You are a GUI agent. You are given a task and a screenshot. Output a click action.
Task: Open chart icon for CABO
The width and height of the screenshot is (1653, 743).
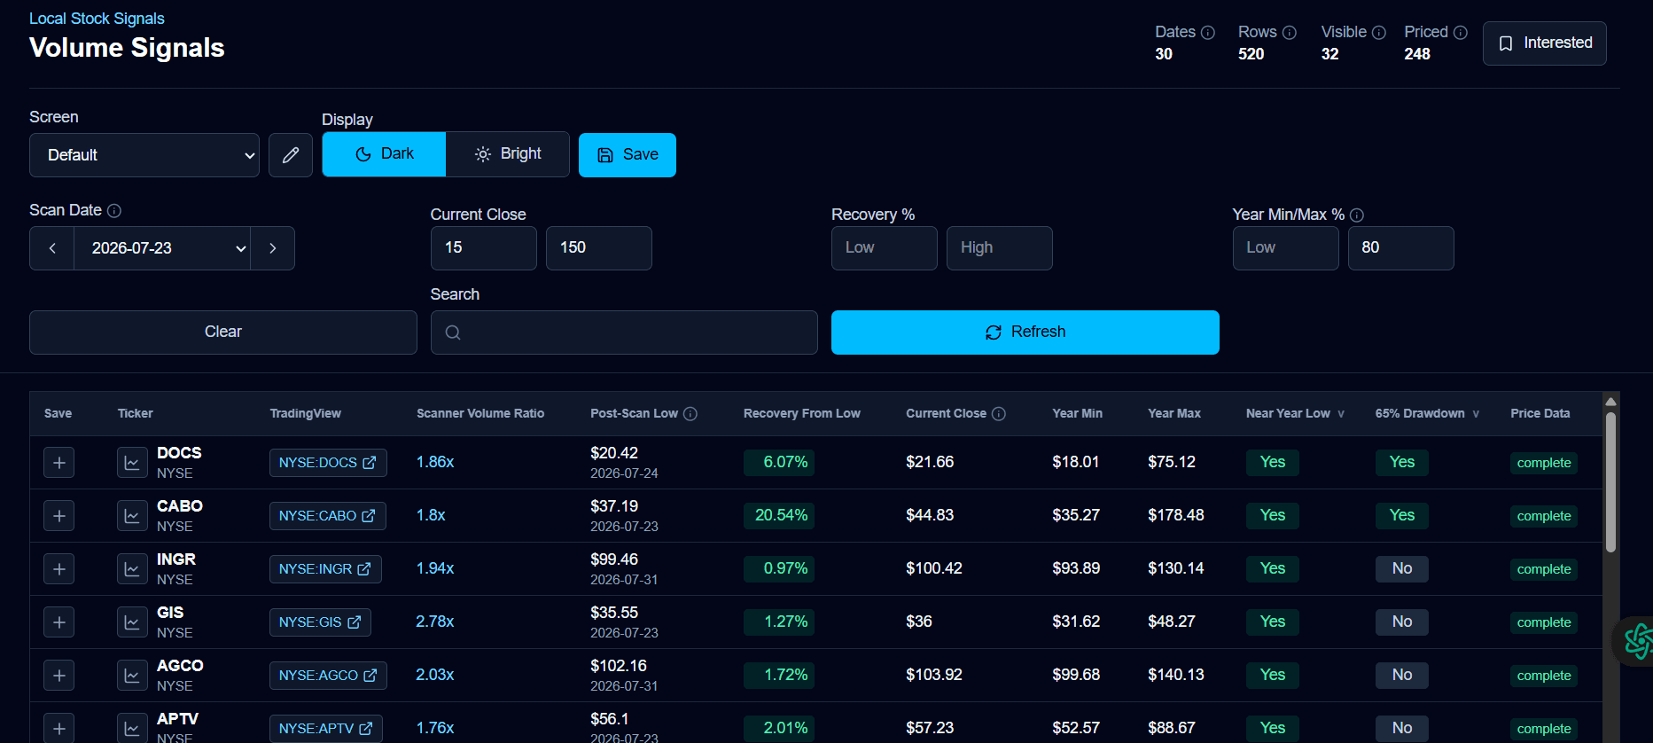click(132, 516)
